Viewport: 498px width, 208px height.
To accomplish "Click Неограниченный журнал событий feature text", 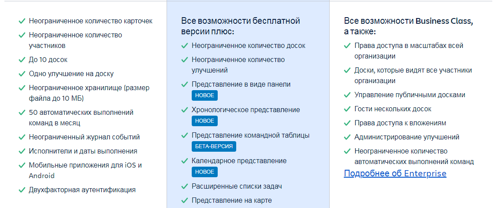I will (84, 137).
